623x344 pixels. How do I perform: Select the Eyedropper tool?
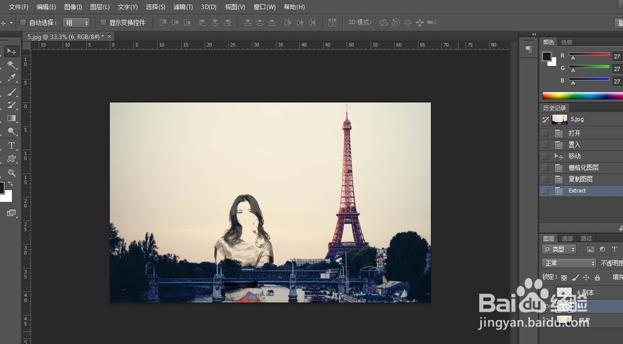11,78
